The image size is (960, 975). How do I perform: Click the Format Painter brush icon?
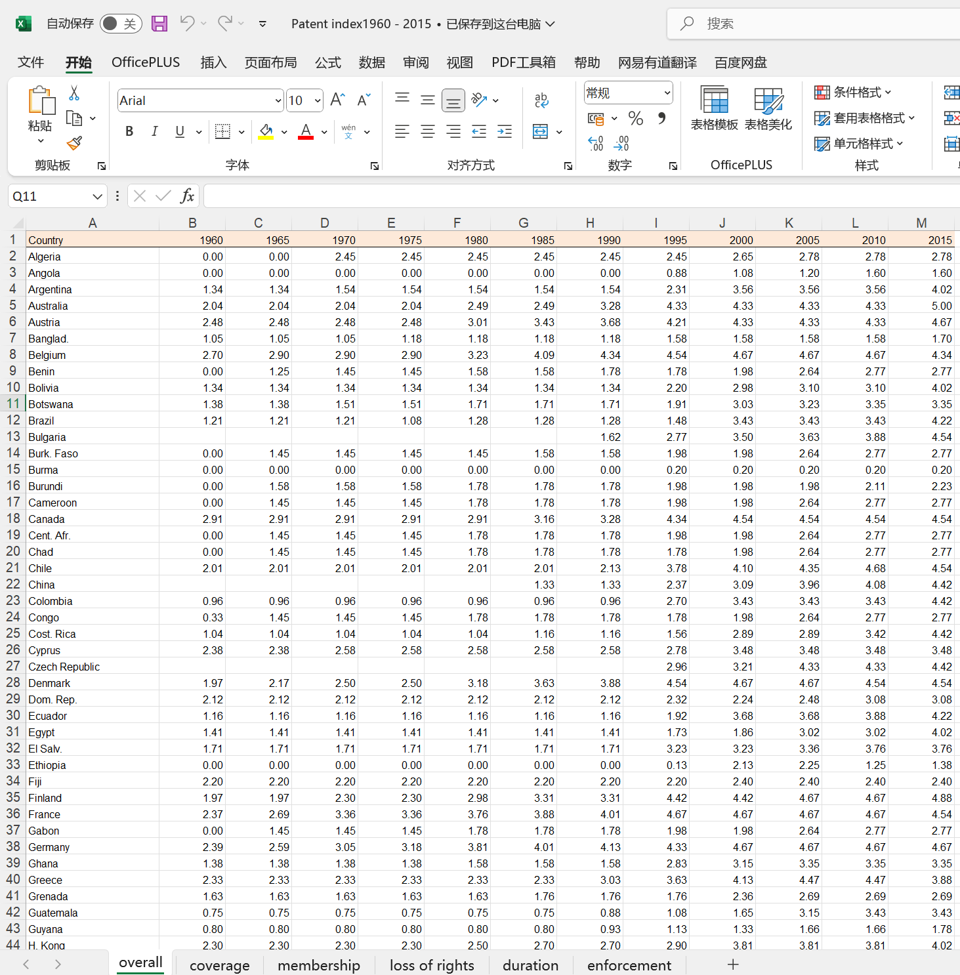[x=74, y=143]
